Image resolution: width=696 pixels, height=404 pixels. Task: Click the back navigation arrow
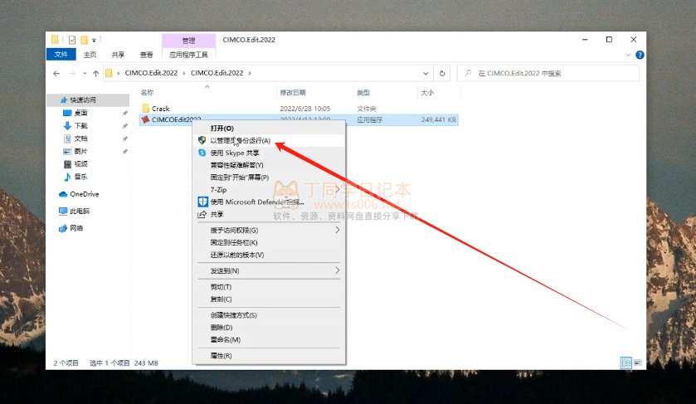56,73
